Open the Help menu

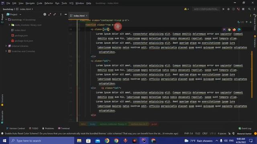point(89,3)
